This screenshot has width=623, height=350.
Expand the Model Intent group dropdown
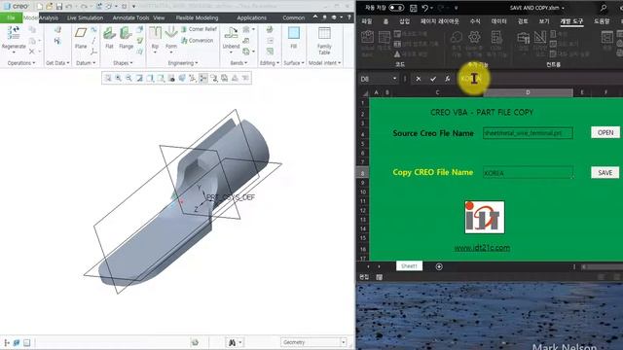pos(324,63)
